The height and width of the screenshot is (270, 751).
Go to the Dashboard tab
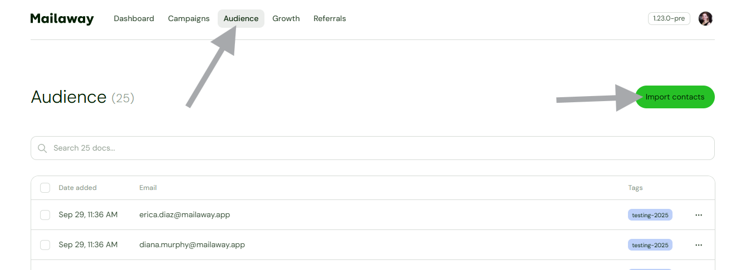click(x=134, y=18)
